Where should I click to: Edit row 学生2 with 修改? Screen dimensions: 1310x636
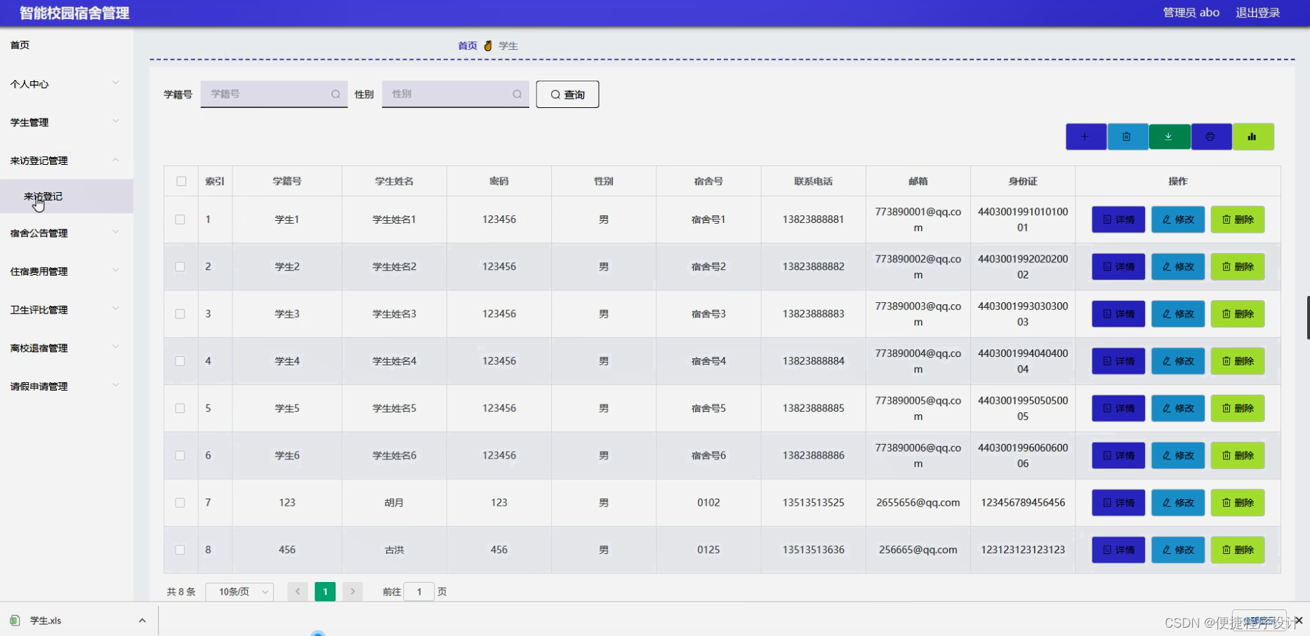tap(1178, 266)
